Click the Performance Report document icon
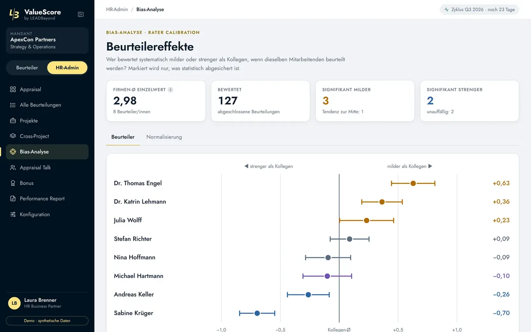The image size is (531, 332). 13,199
